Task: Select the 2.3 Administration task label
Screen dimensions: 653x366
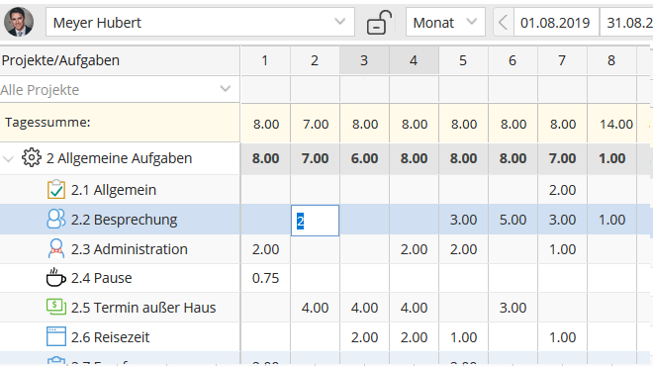Action: tap(129, 249)
